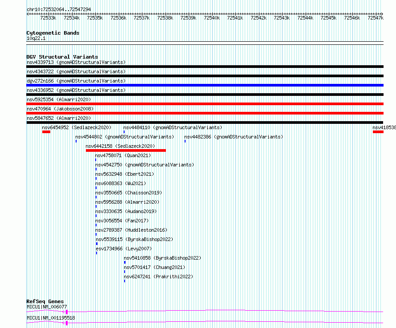This screenshot has width=396, height=328.
Task: Click nsv6442158 (Sedlazeck2020) label
Action: 120,146
